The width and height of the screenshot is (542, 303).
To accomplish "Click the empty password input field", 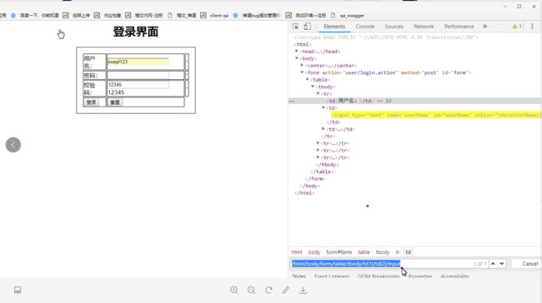I will pyautogui.click(x=138, y=75).
